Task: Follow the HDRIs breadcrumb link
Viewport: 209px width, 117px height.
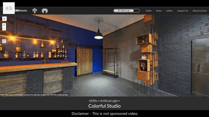Action: 93,101
